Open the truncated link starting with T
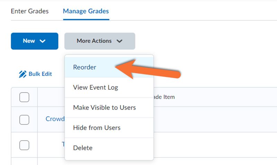Viewport: 277px width, 165px height. pyautogui.click(x=63, y=144)
